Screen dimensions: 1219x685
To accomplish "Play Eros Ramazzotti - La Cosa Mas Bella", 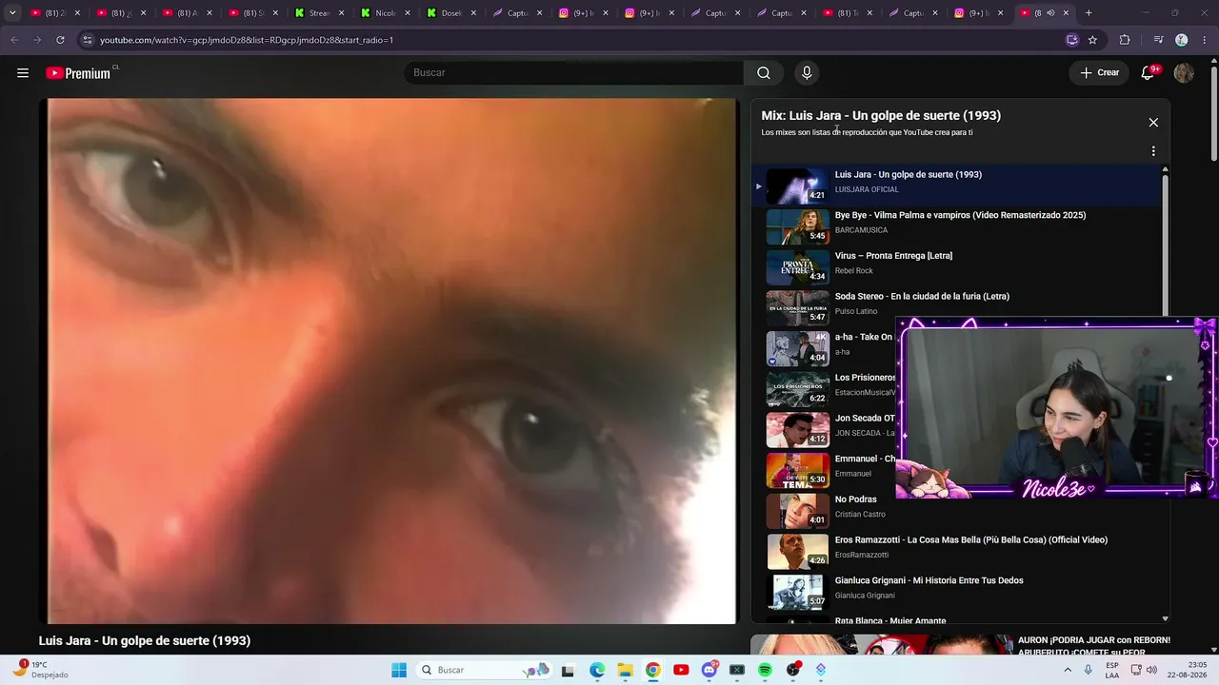I will pyautogui.click(x=971, y=539).
